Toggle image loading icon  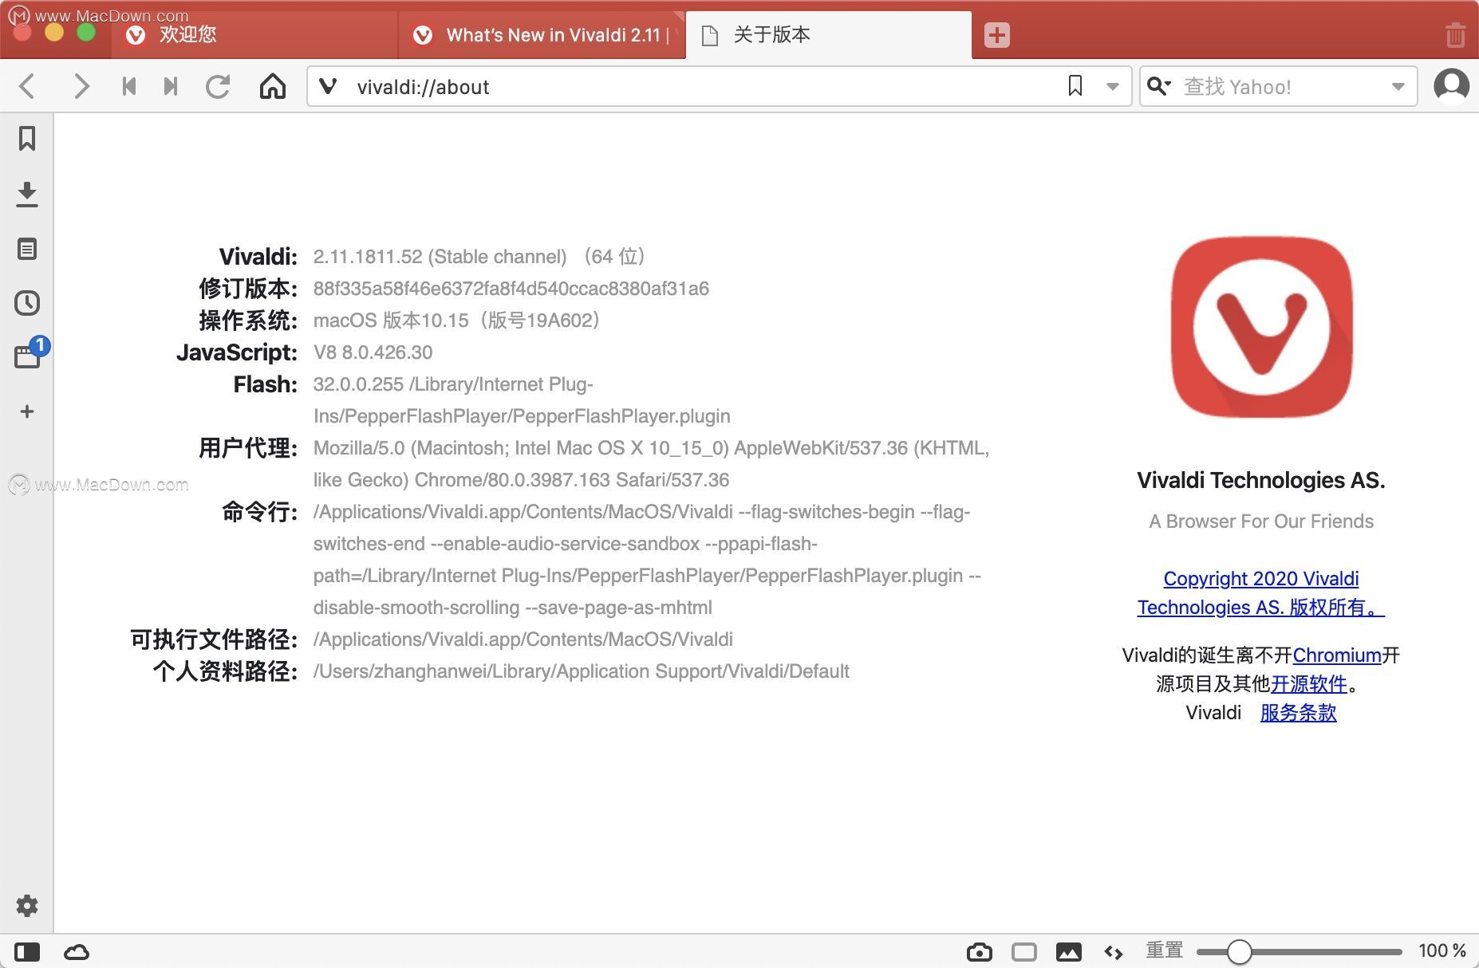1069,952
